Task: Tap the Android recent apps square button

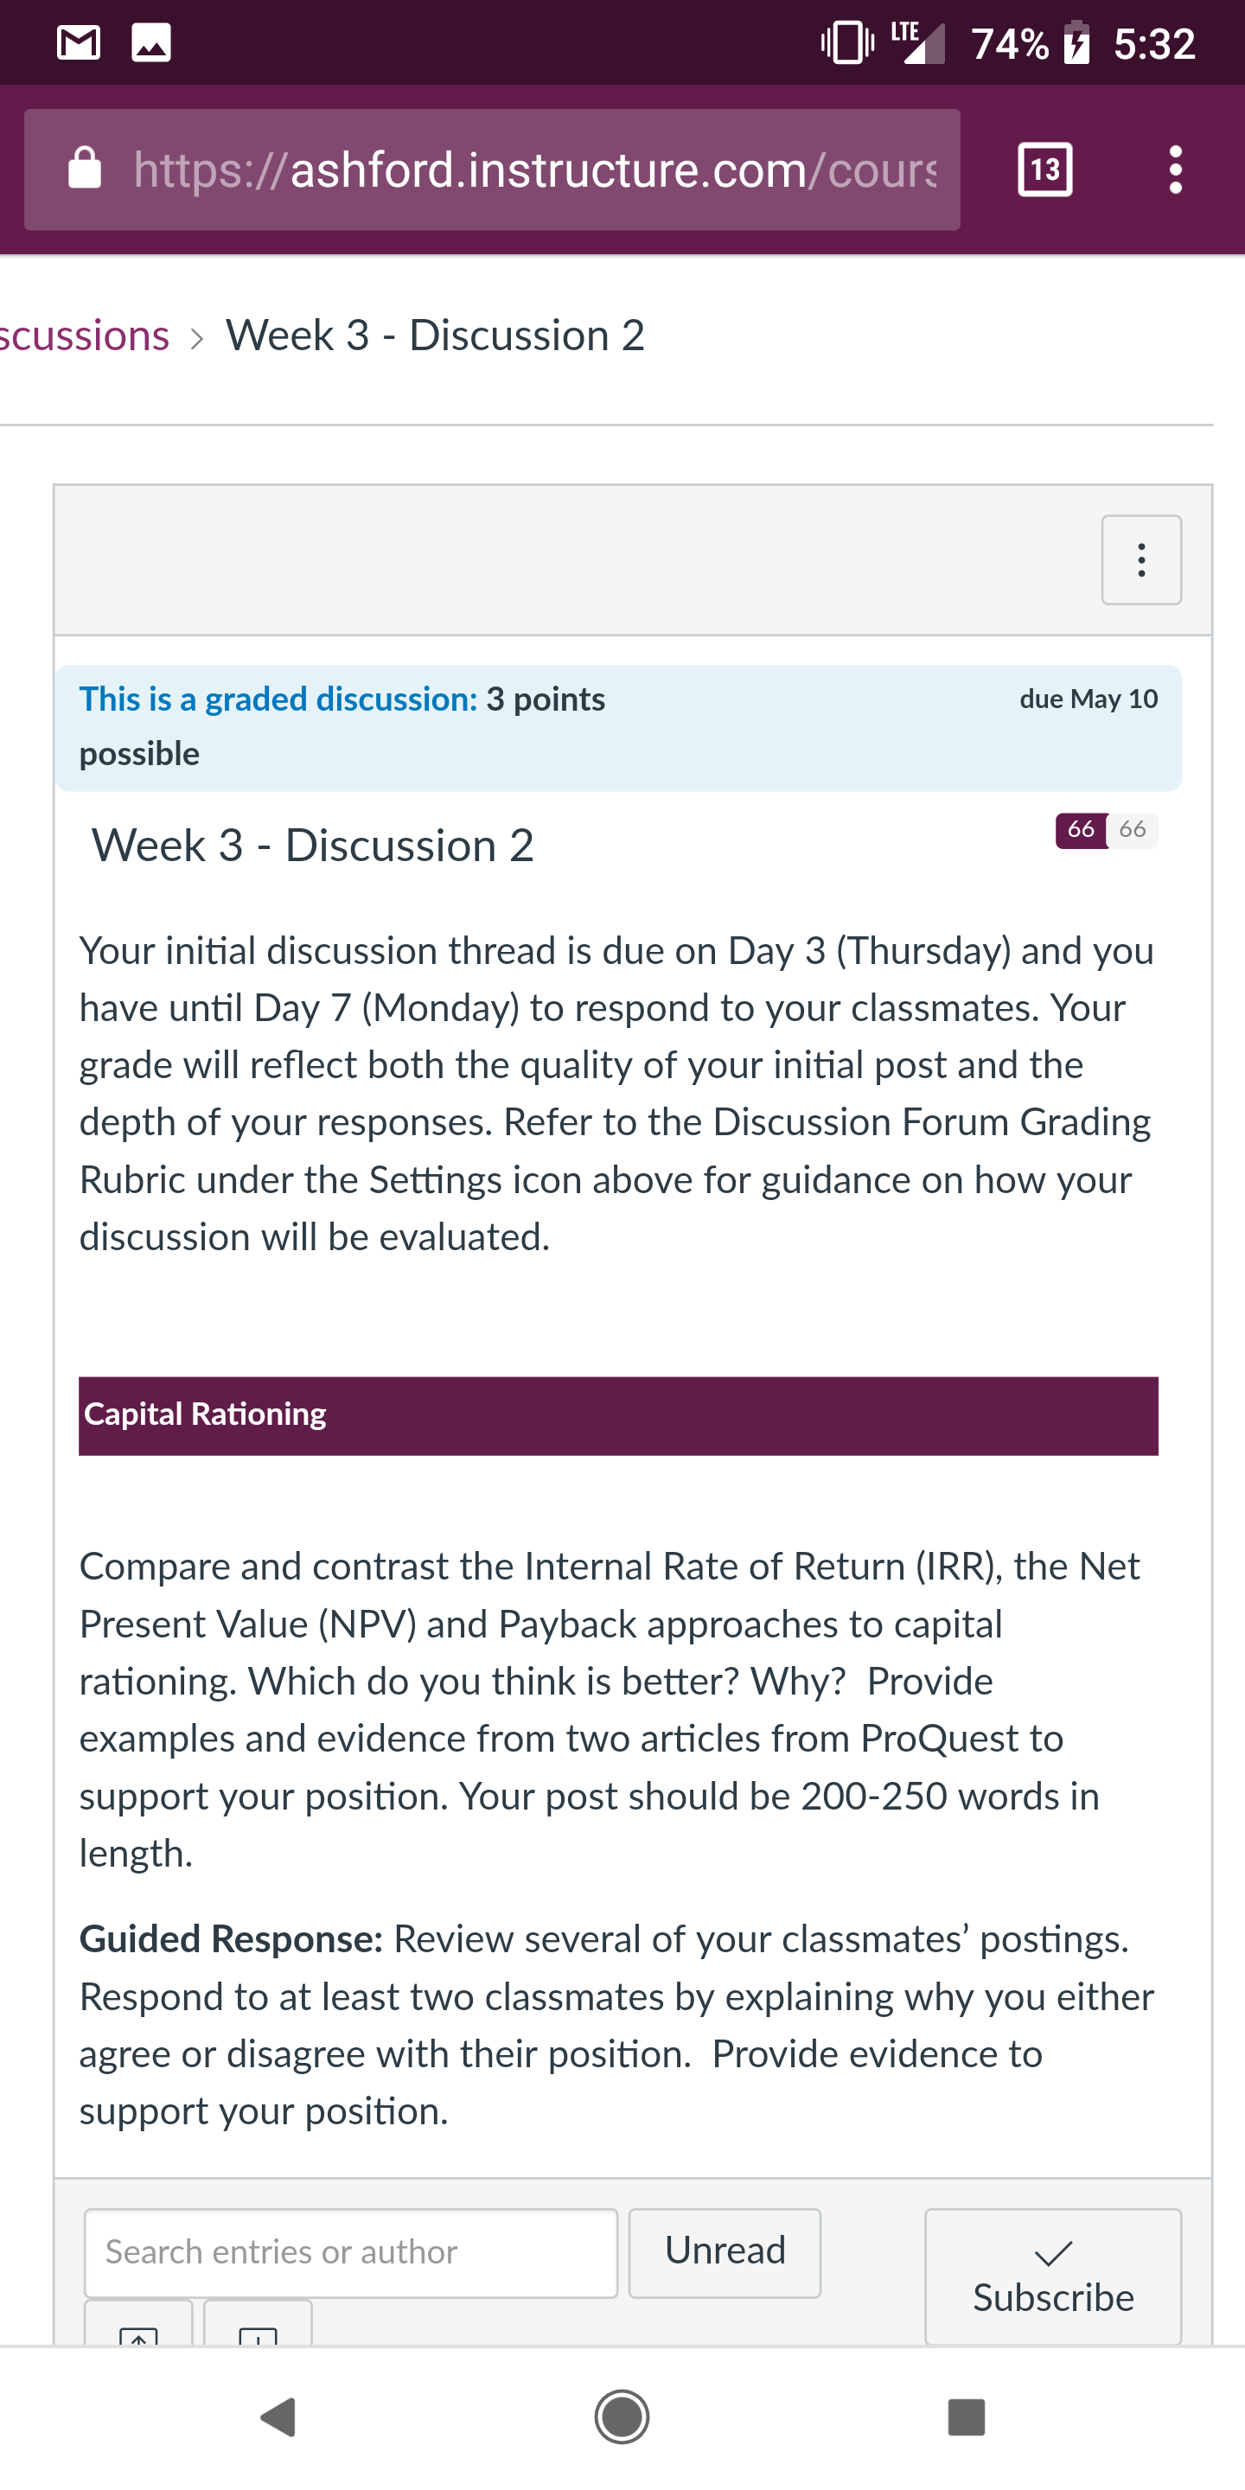Action: click(x=966, y=2417)
